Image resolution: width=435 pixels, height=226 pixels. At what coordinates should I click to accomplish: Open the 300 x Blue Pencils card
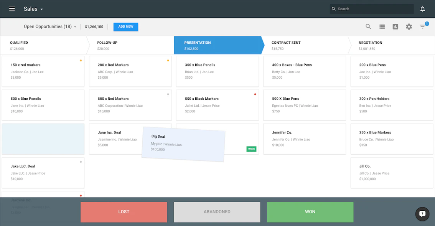pos(217,71)
